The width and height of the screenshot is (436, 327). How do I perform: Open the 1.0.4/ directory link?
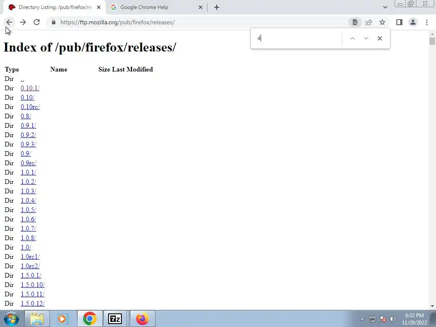click(x=29, y=201)
